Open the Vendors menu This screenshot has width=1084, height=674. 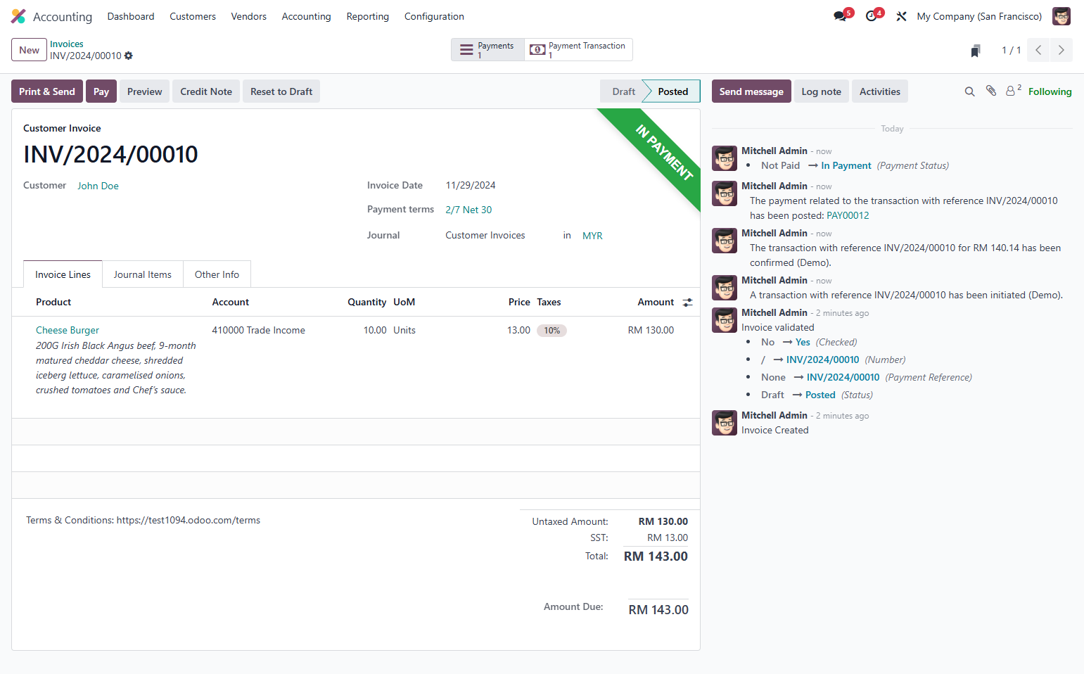[x=249, y=16]
